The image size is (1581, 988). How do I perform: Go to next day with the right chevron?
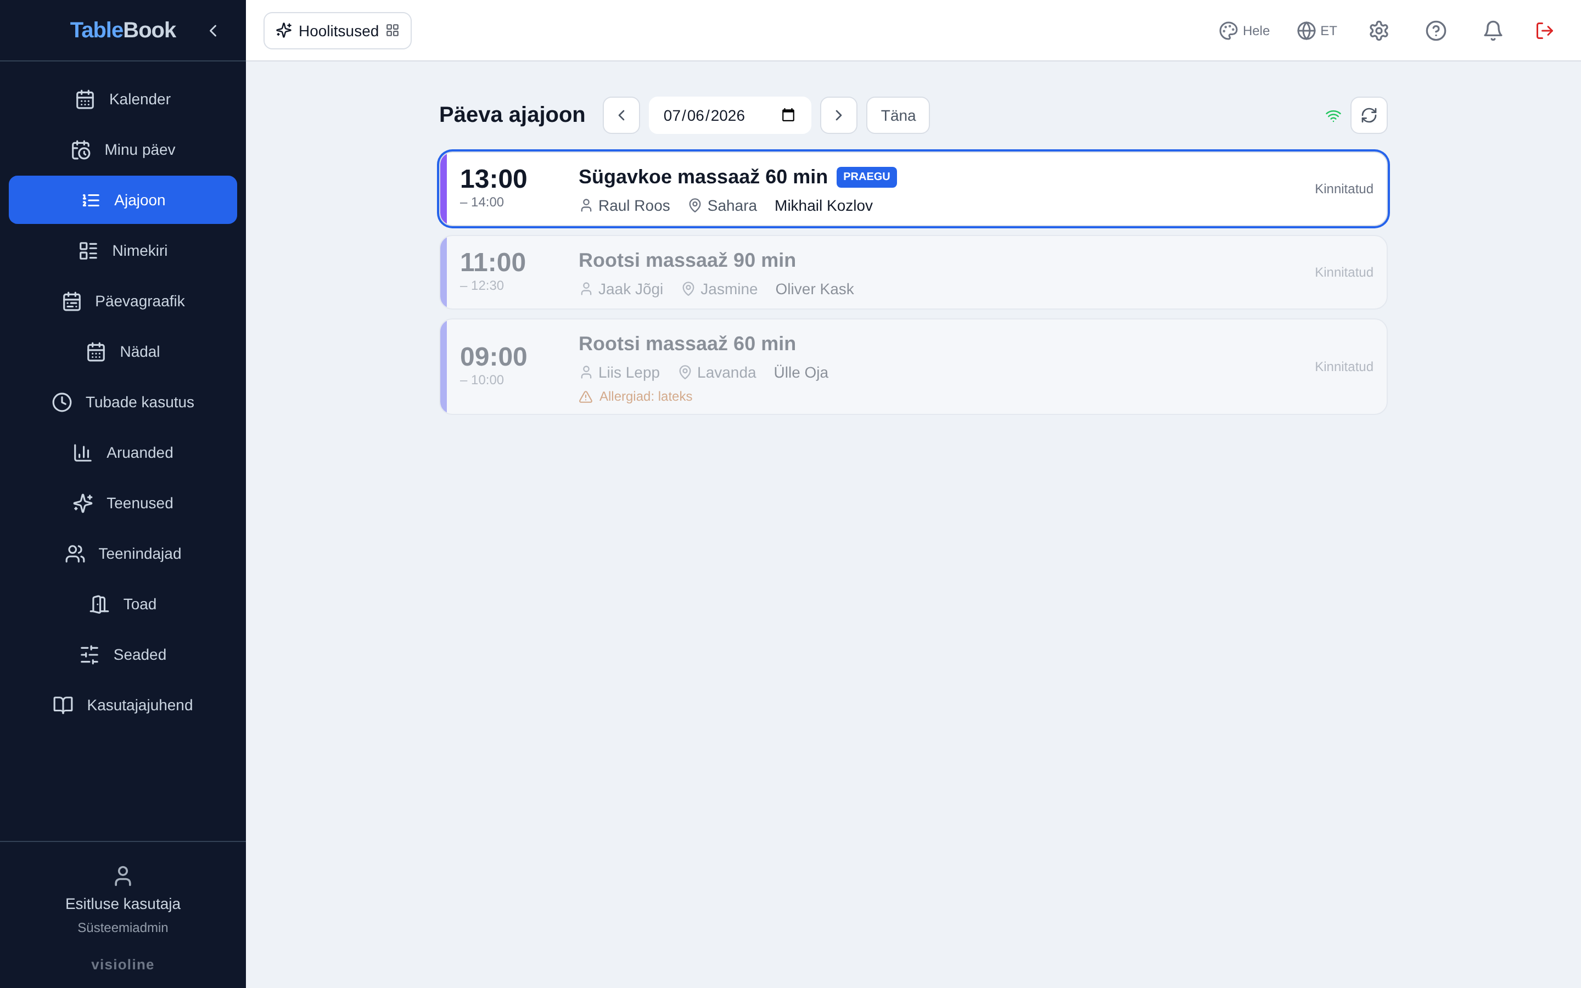(x=838, y=115)
